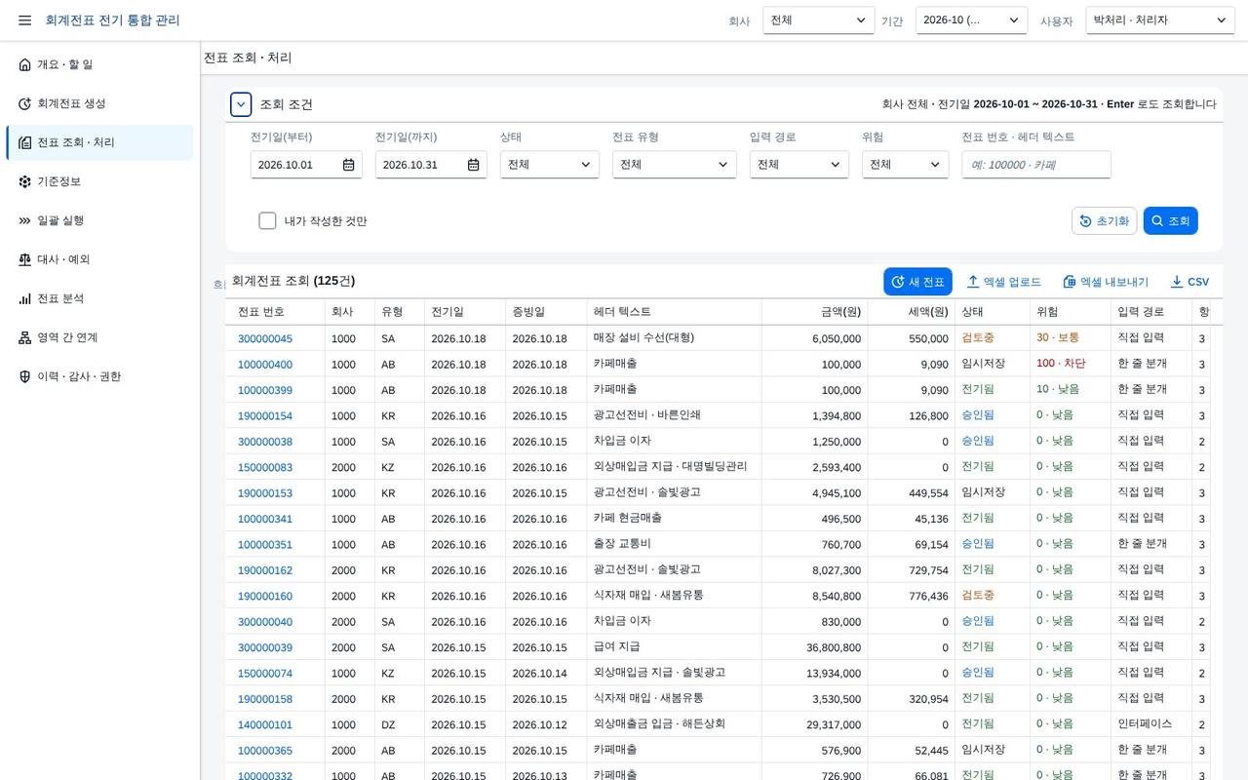The image size is (1248, 780).
Task: Click status 검토중 in row 300000045
Action: pos(978,338)
